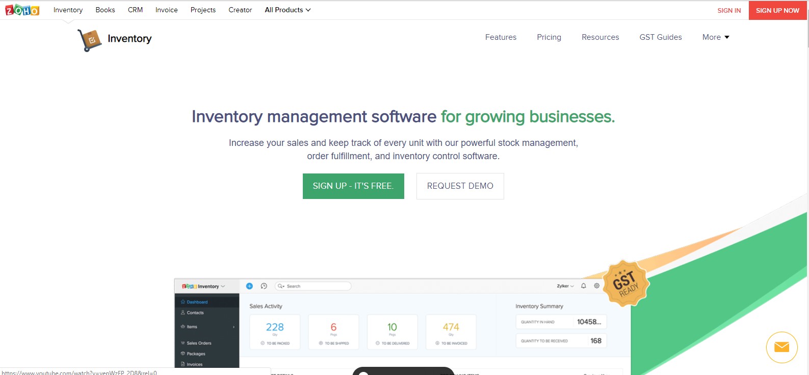809x375 pixels.
Task: Open Creator in the top product bar
Action: click(240, 10)
